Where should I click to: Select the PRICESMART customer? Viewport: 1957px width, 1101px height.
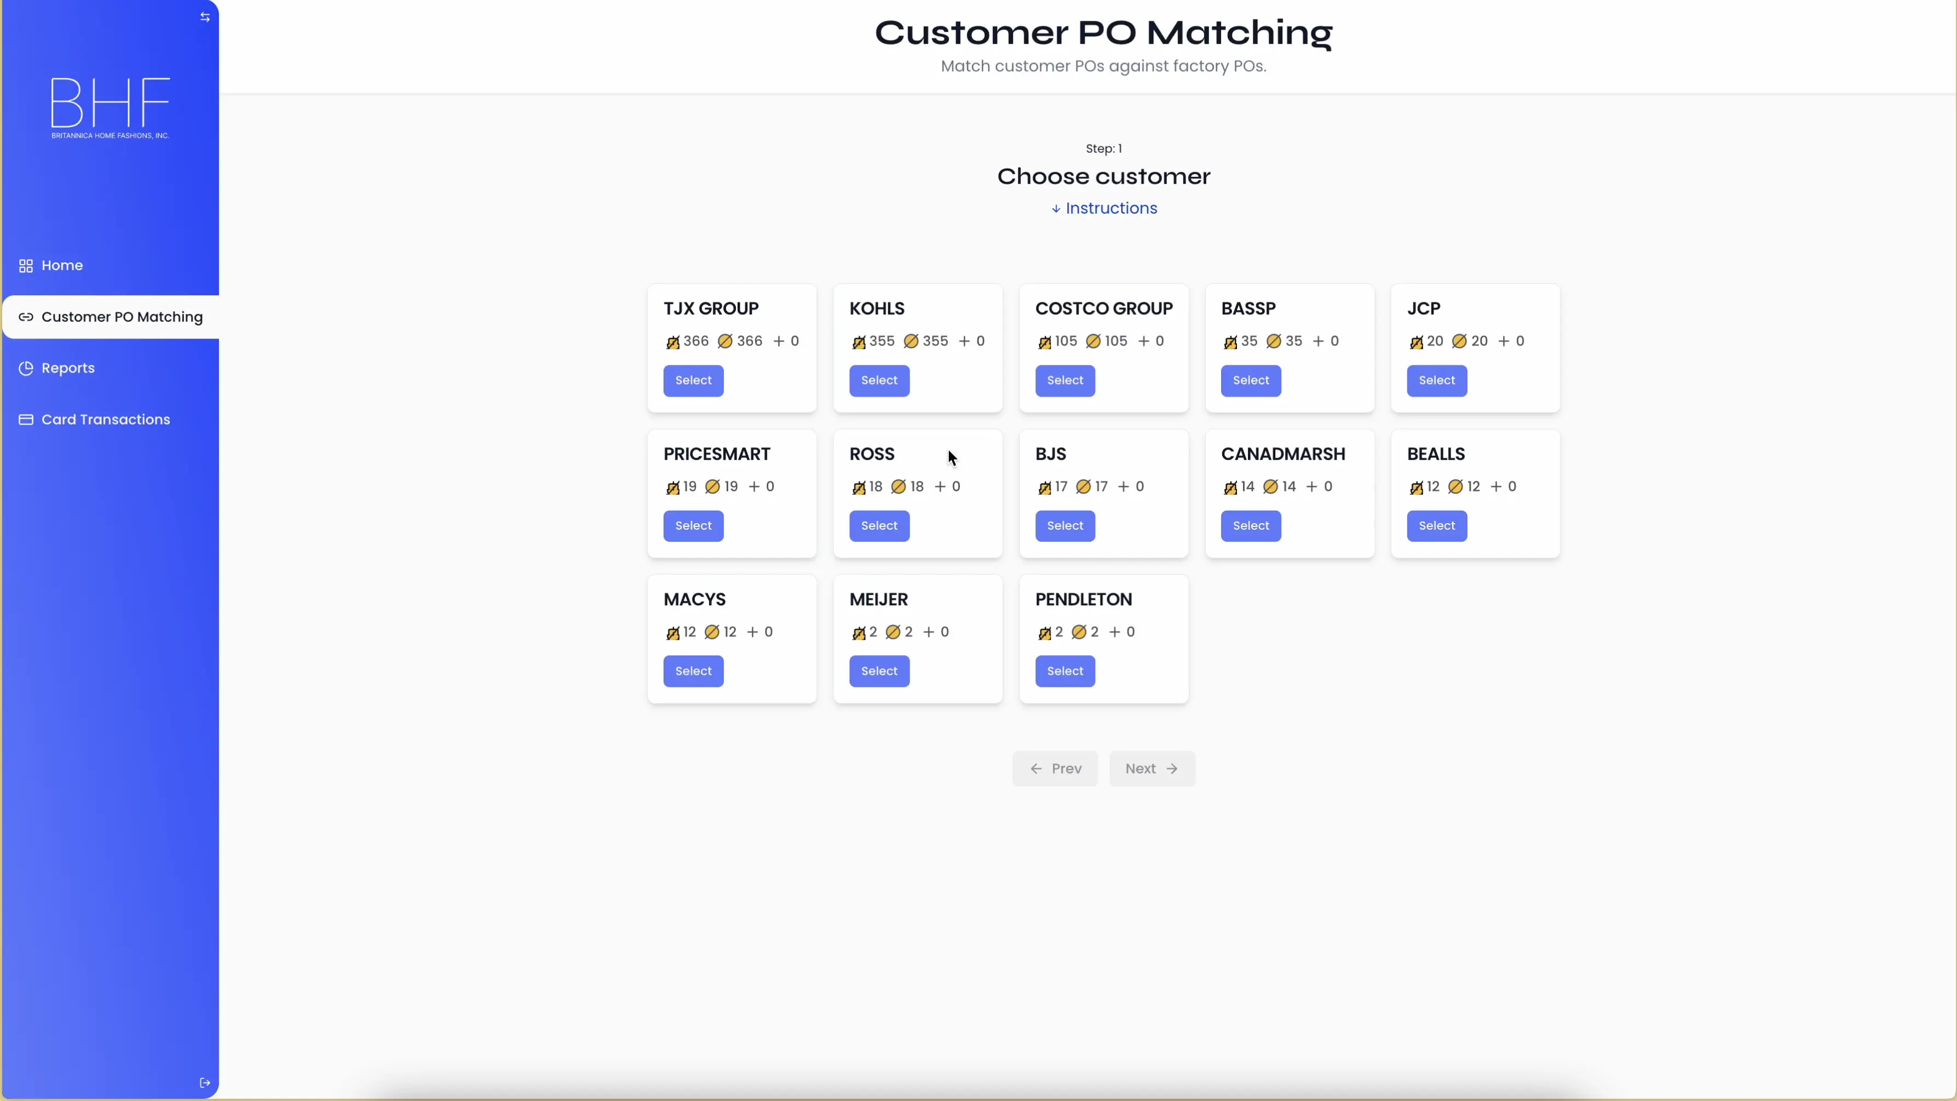(x=694, y=526)
